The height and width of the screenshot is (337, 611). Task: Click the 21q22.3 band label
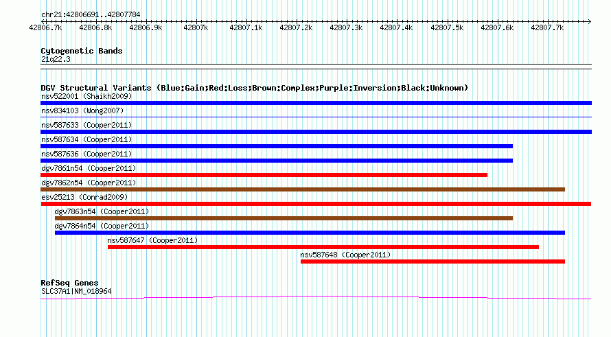[56, 59]
